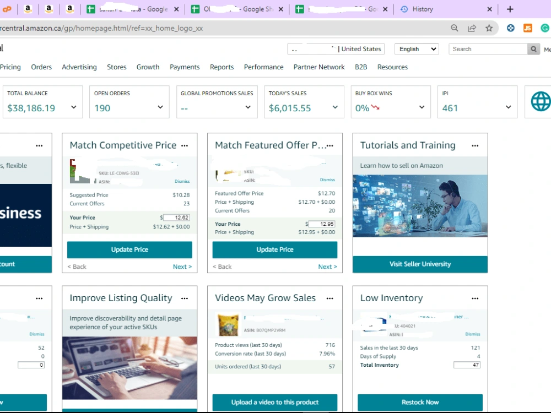Open the Reports menu

(x=222, y=67)
